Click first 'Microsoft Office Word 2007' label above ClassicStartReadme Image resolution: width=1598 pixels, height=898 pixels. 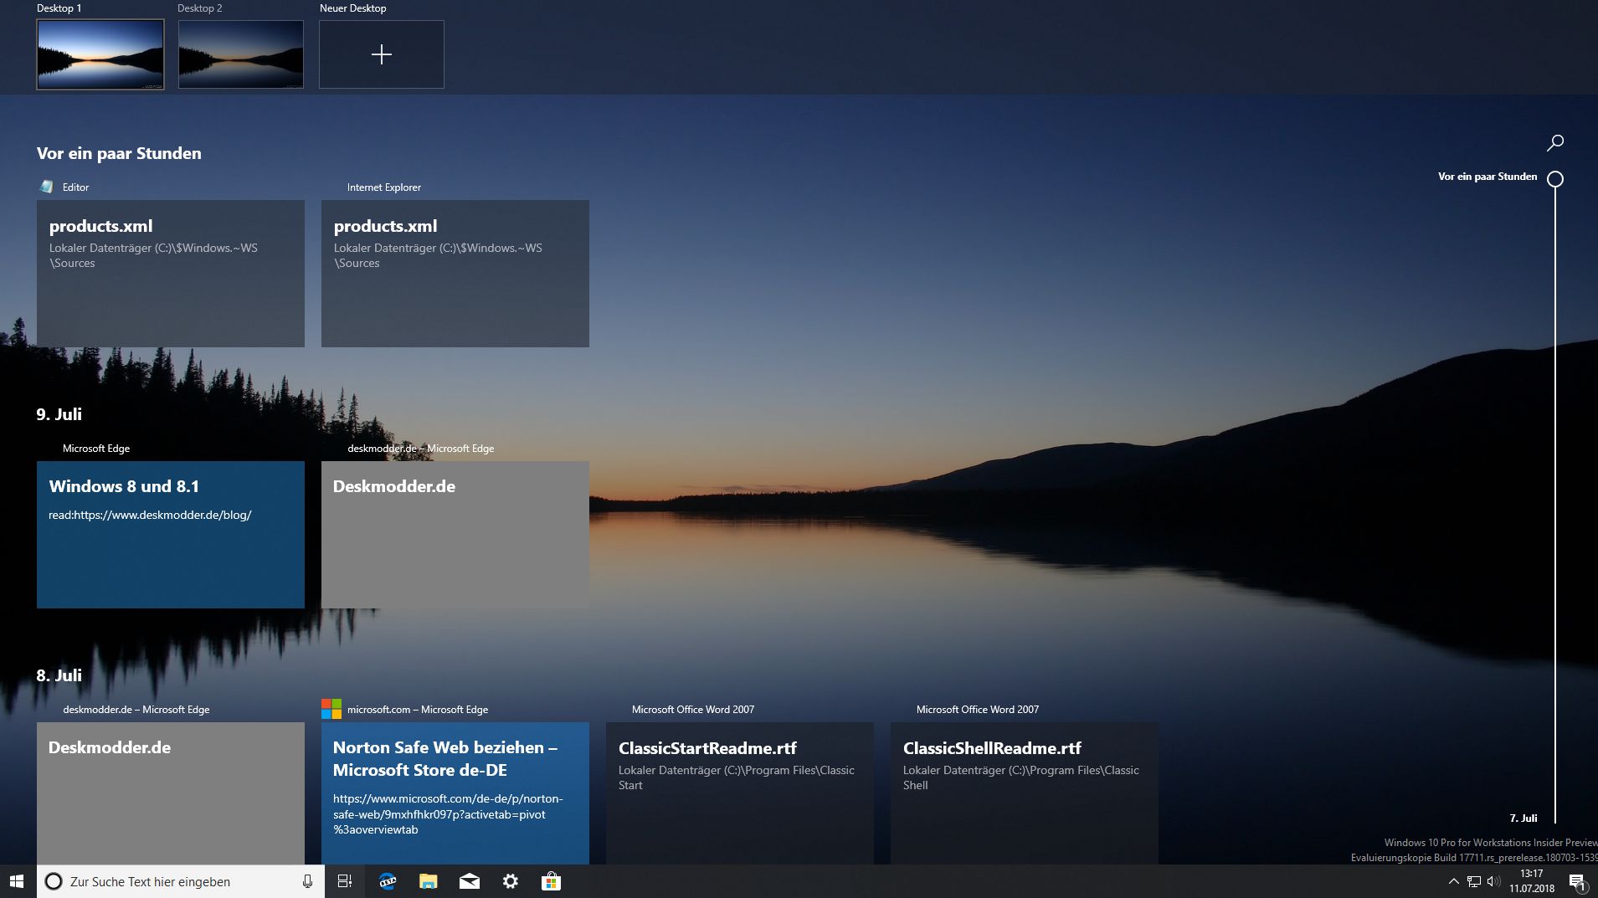point(693,710)
